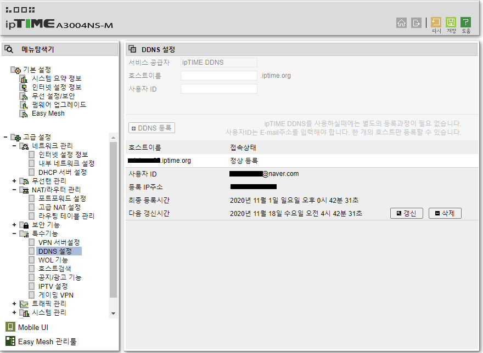
Task: Click the 특수기능 folder icon
Action: pyautogui.click(x=24, y=234)
